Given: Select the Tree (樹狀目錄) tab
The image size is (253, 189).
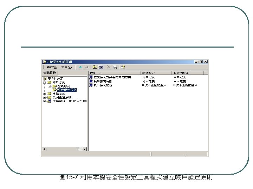Looking at the screenshot, I should coord(50,73).
